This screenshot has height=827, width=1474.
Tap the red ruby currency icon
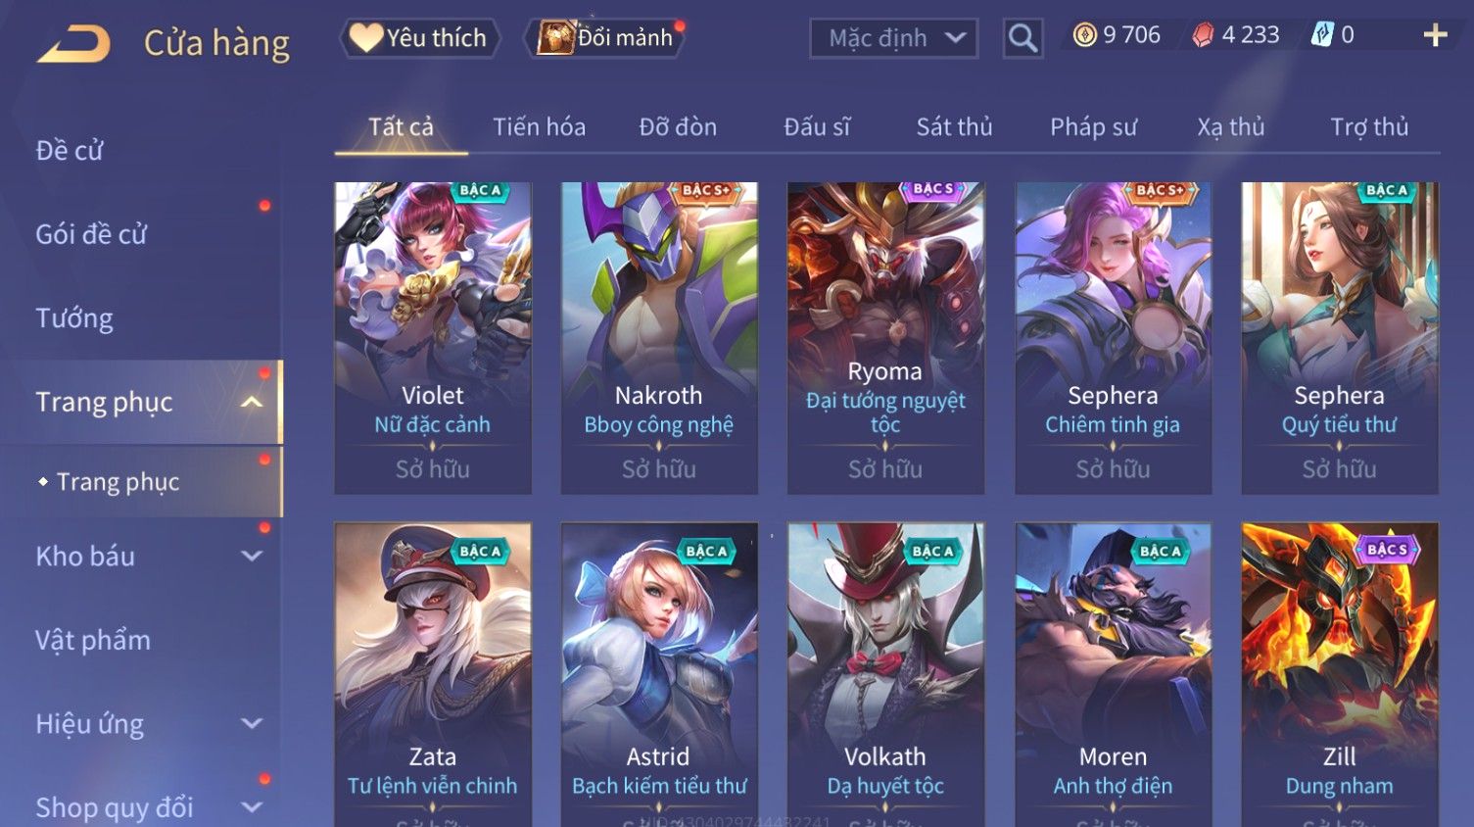(x=1203, y=35)
